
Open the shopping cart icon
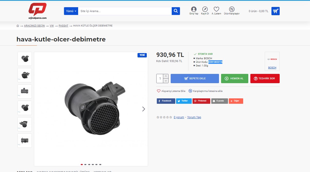(275, 11)
